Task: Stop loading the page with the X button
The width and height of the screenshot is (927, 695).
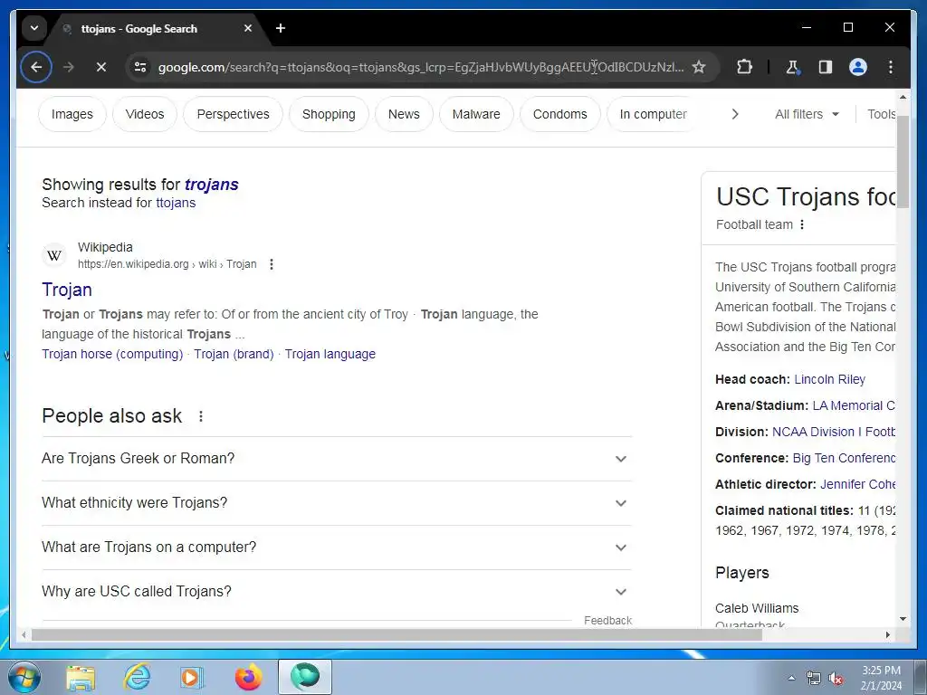Action: coord(101,67)
